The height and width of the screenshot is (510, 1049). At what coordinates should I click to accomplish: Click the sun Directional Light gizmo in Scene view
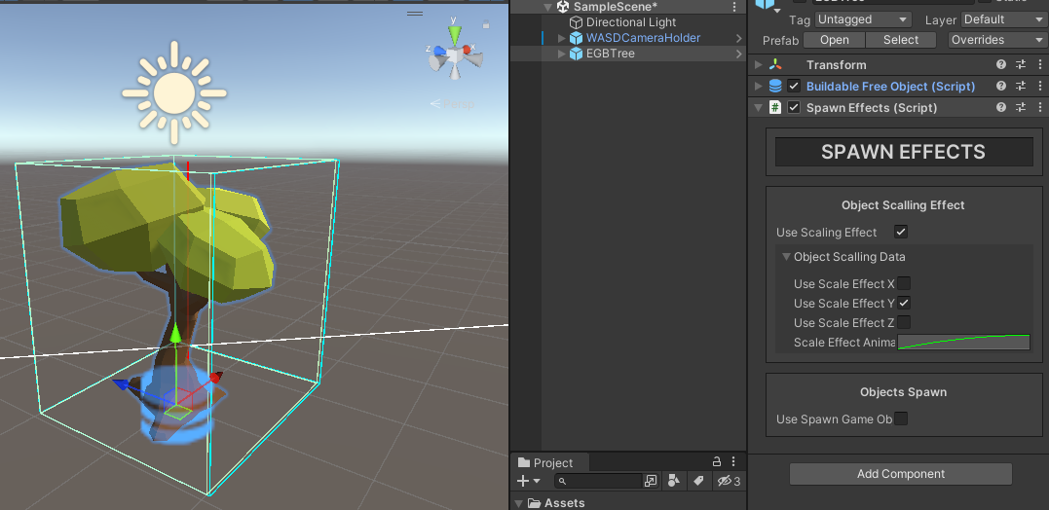(x=174, y=92)
